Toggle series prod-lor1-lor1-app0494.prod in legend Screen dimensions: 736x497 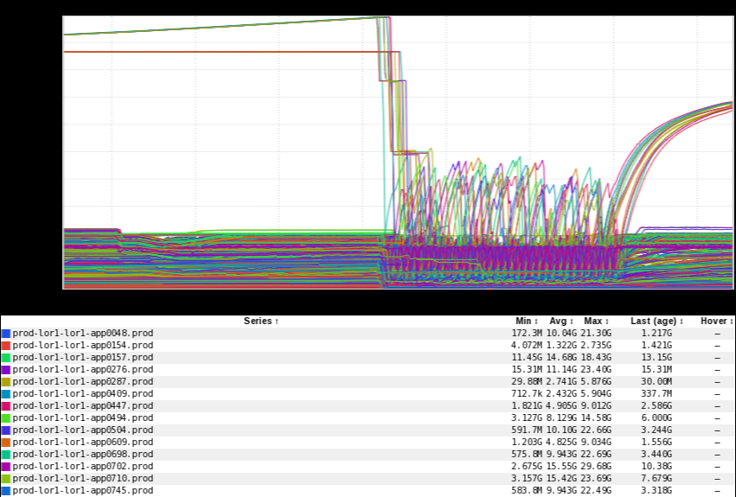82,418
